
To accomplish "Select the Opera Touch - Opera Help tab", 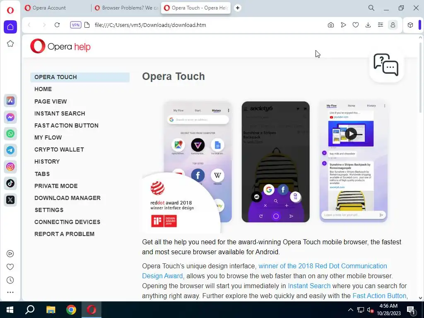I will pyautogui.click(x=196, y=8).
